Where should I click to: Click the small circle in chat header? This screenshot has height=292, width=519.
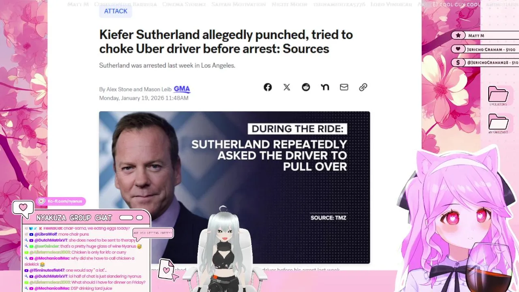click(x=139, y=218)
